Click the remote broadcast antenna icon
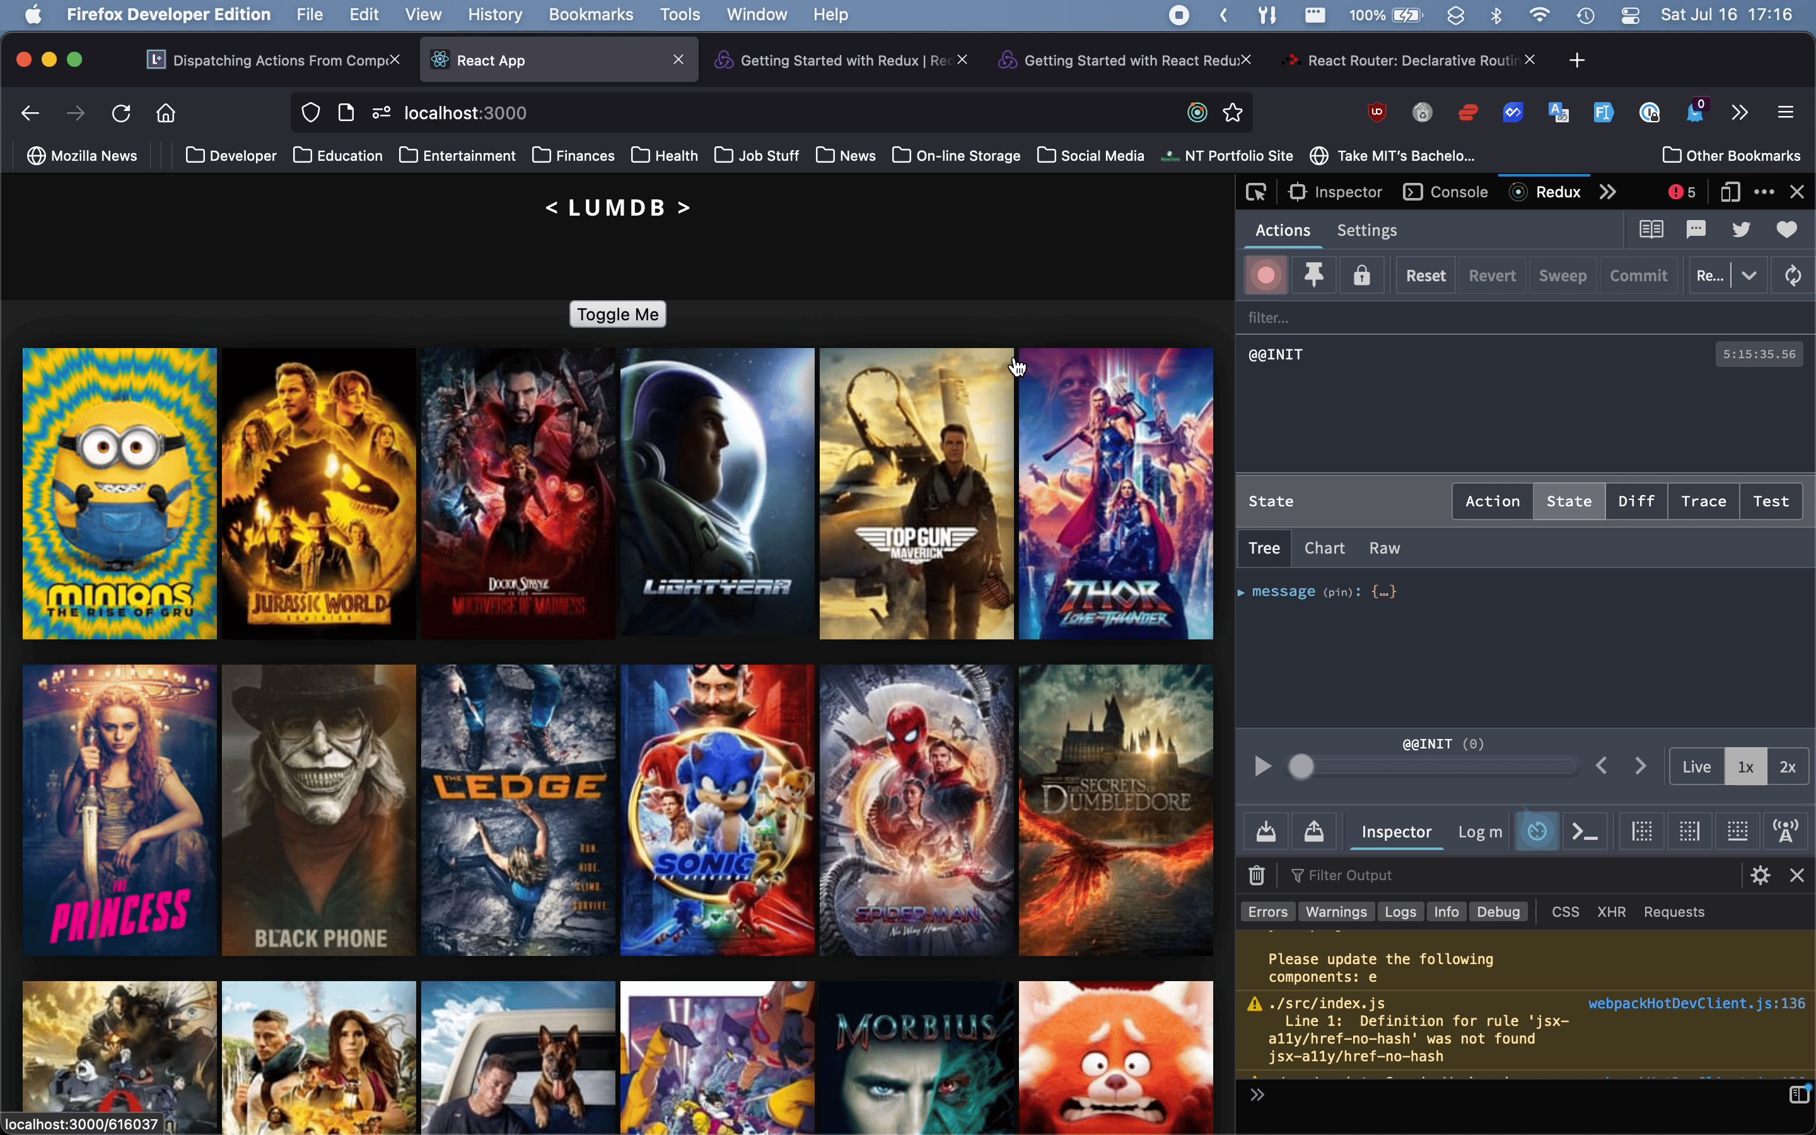The height and width of the screenshot is (1135, 1816). 1785,831
